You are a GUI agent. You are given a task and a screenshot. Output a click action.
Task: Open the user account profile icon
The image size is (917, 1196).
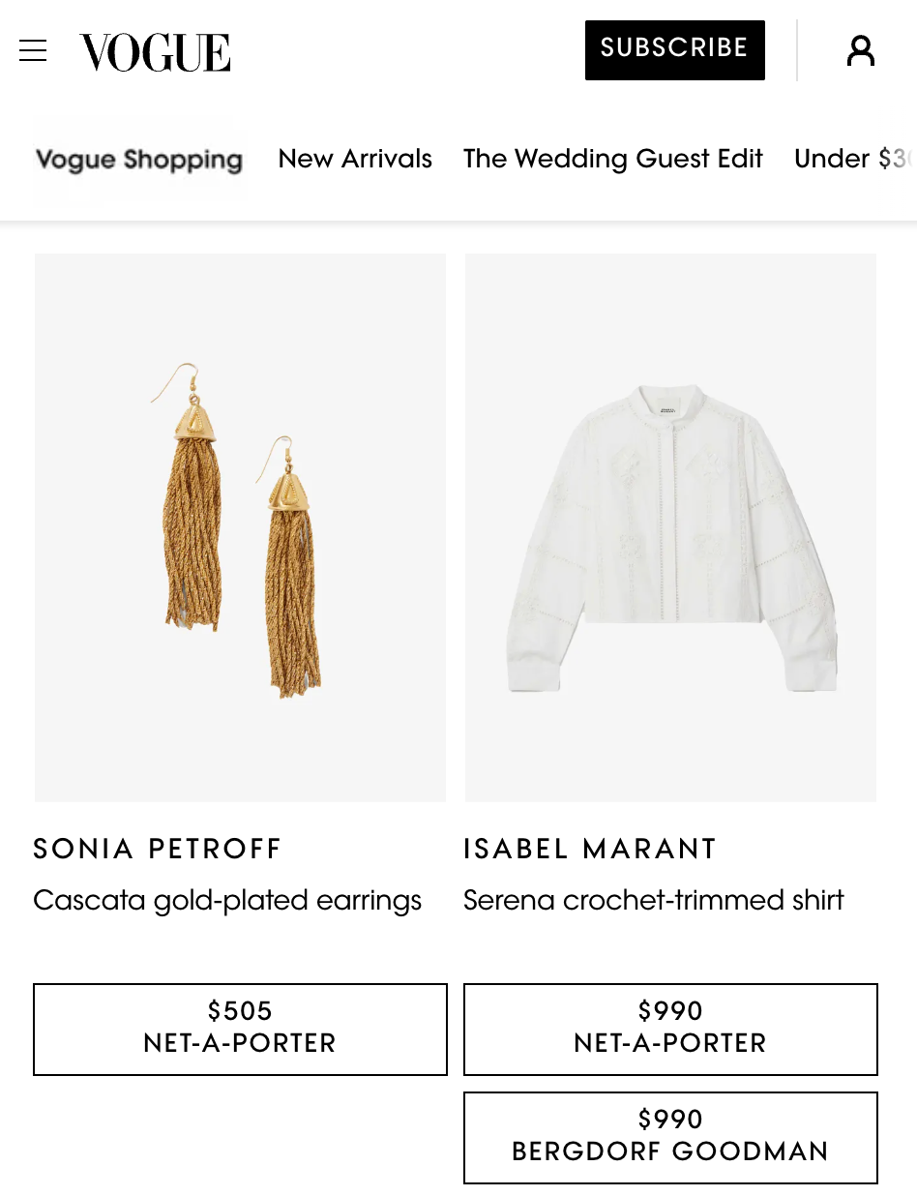click(860, 51)
